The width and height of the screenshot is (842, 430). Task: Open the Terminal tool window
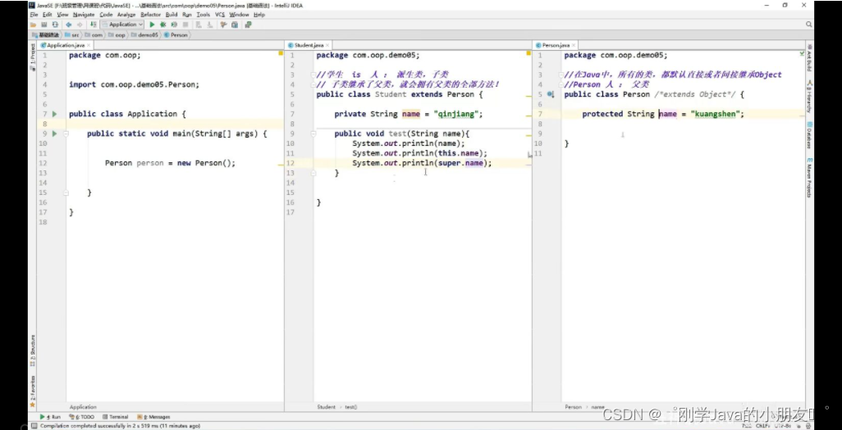116,417
